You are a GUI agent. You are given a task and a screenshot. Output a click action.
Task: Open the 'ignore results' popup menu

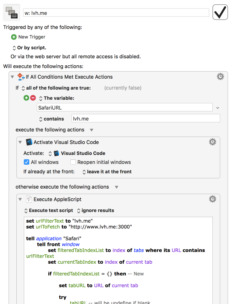point(96,210)
